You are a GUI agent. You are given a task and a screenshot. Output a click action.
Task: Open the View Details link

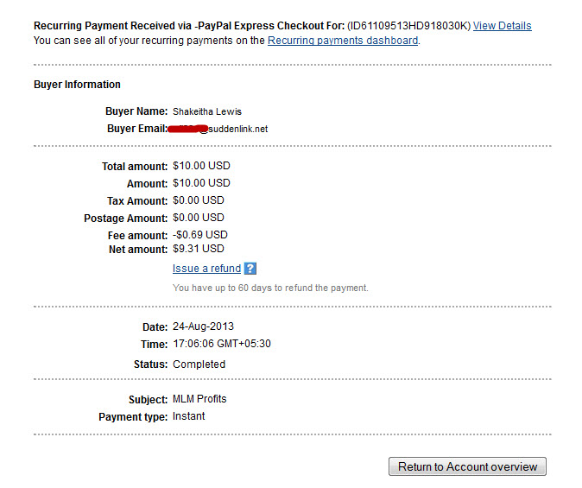click(x=502, y=26)
